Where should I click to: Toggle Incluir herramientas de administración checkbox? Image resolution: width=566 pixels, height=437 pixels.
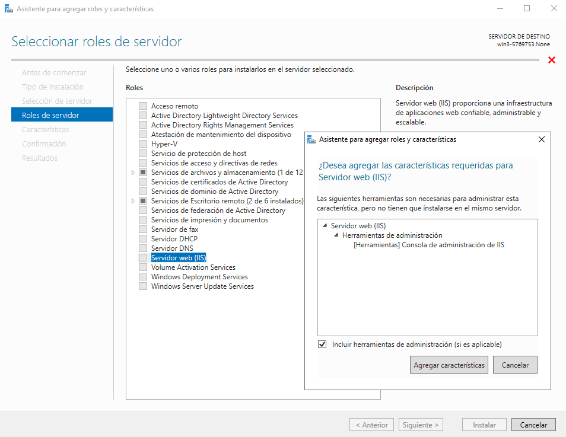point(322,345)
